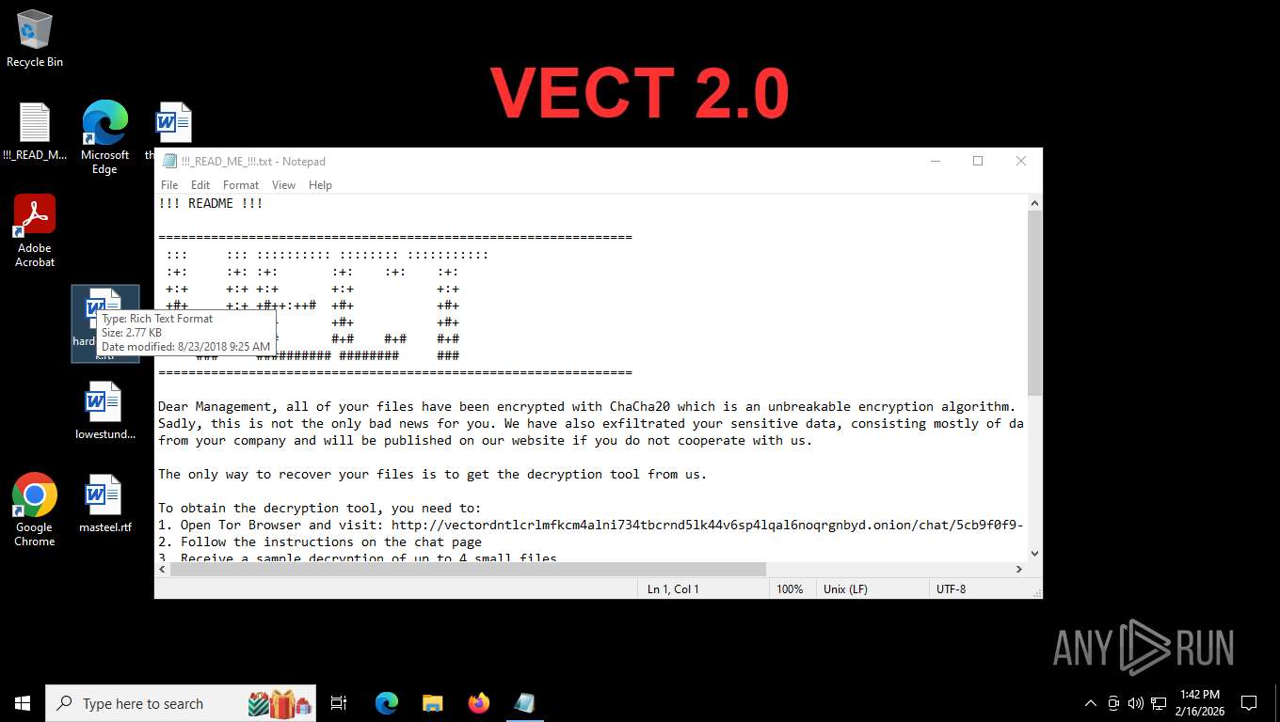
Task: Open File Explorer from the taskbar
Action: tap(432, 703)
